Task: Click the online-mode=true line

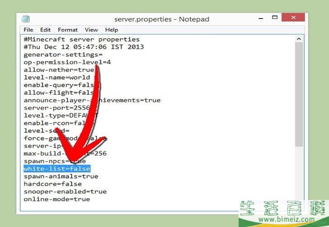Action: pos(57,199)
